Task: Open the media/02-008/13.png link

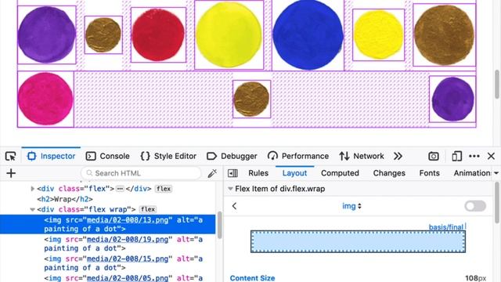Action: (128, 220)
